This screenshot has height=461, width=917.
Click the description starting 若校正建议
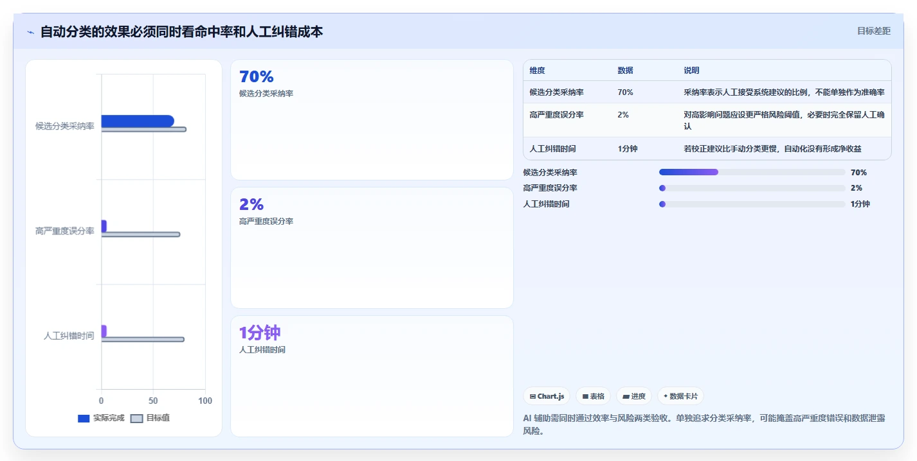click(772, 149)
